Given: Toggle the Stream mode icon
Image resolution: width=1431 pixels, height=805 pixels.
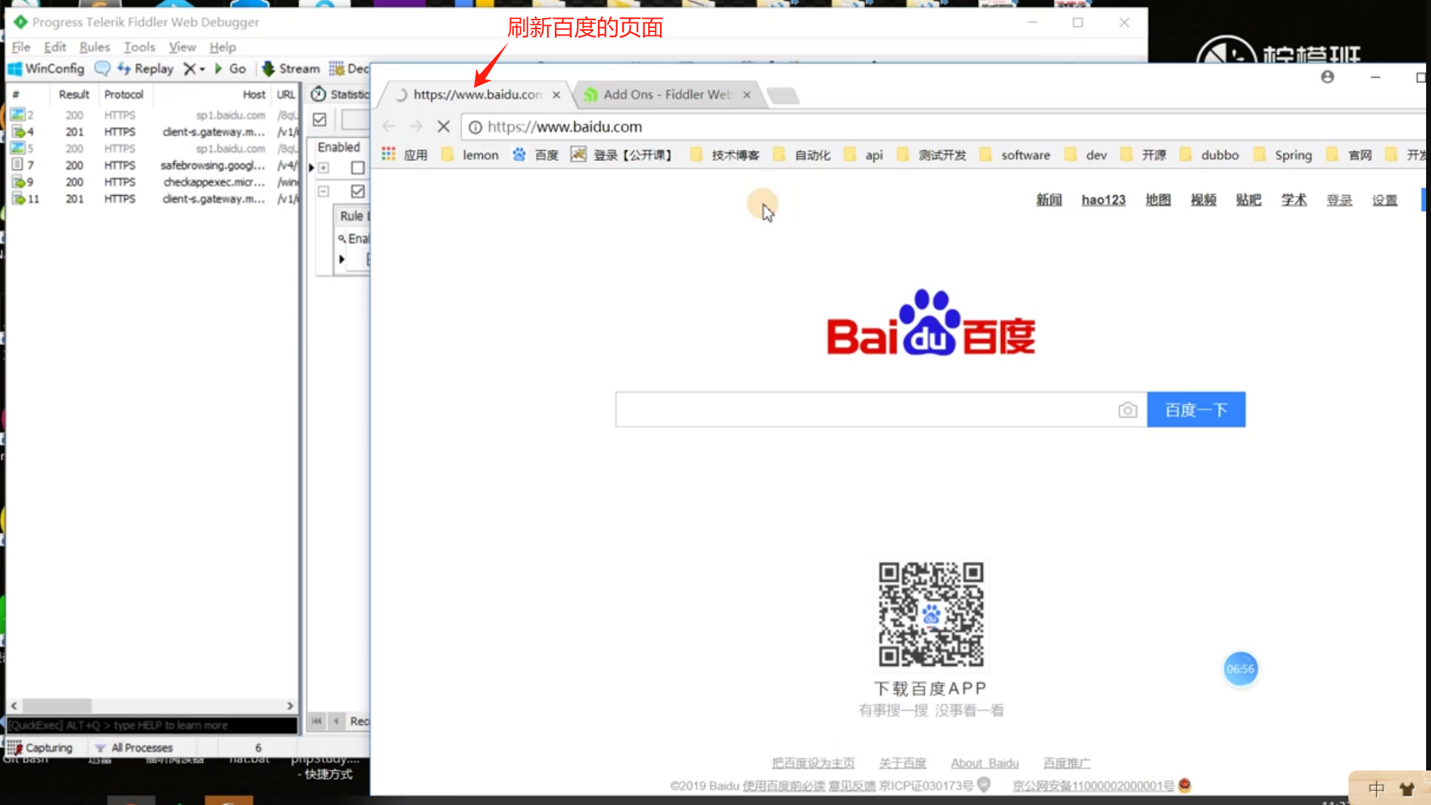Looking at the screenshot, I should tap(268, 68).
